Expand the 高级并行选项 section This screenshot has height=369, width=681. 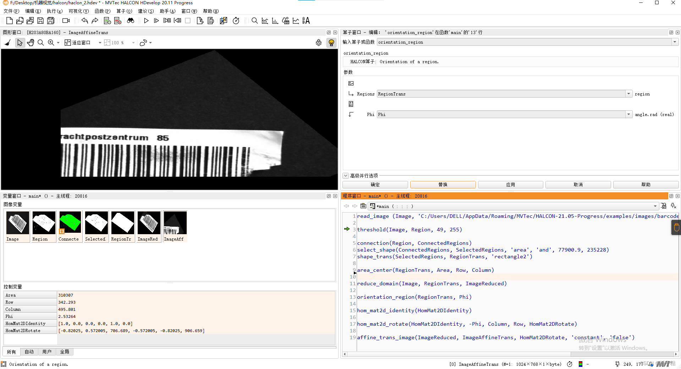[x=346, y=176]
